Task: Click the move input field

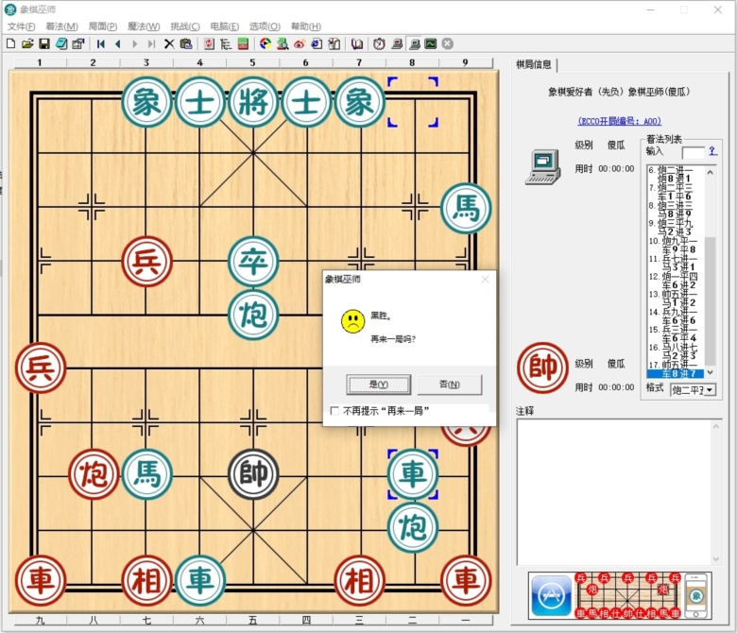Action: click(x=693, y=152)
